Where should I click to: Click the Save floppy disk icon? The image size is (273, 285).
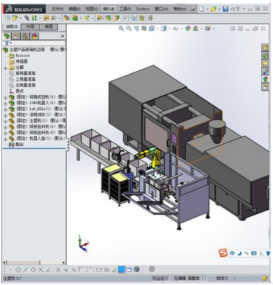click(225, 9)
